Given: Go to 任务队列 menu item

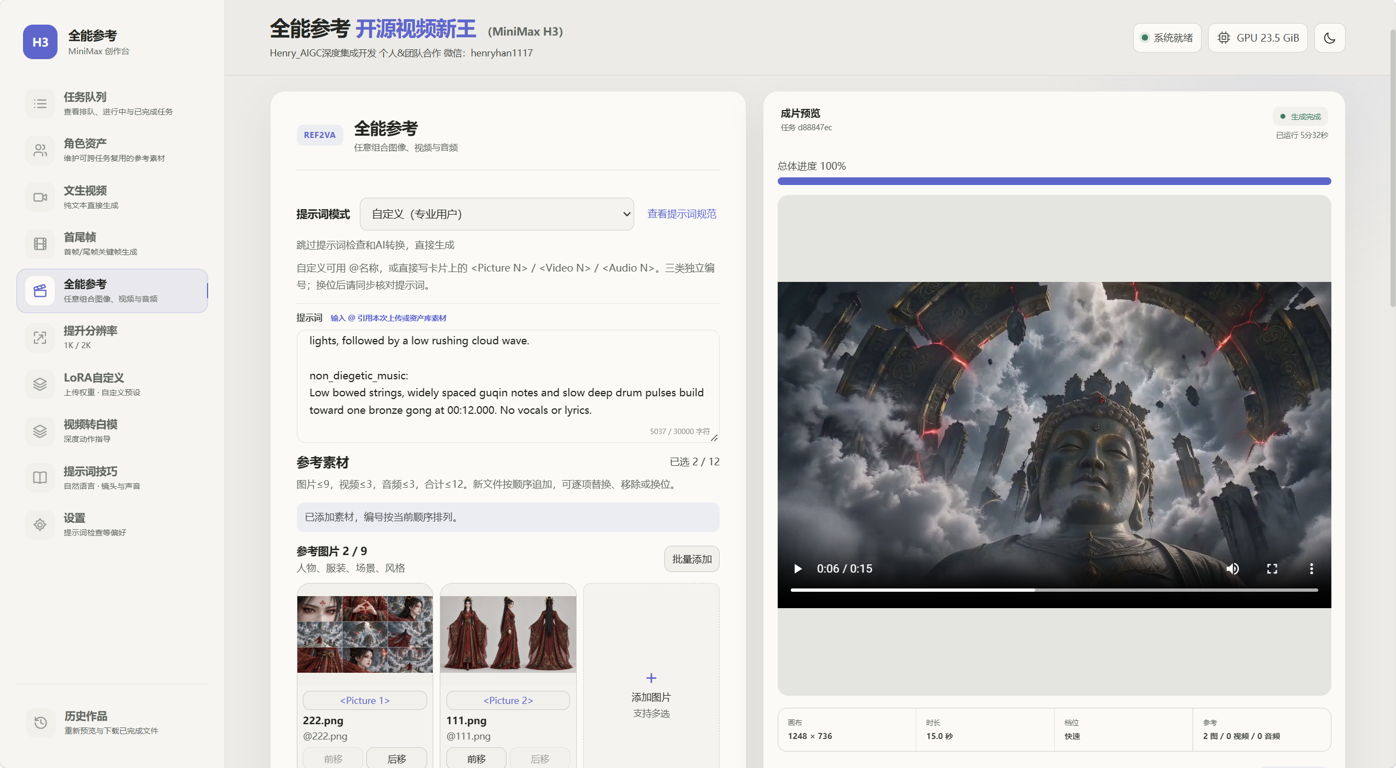Looking at the screenshot, I should (112, 103).
